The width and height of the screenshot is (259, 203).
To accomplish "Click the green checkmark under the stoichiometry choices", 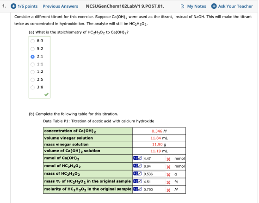I will tap(46, 95).
